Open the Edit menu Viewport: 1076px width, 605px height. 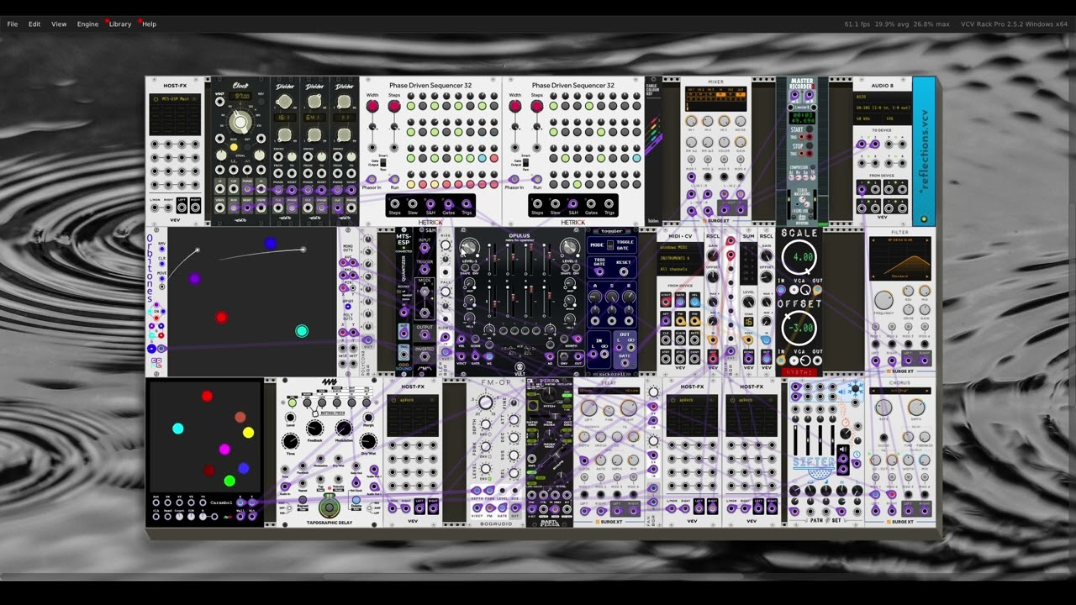click(34, 24)
